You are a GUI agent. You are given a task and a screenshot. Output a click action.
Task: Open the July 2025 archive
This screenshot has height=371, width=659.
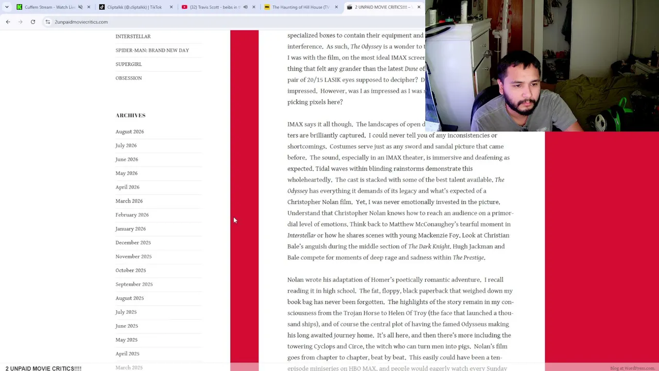click(126, 312)
